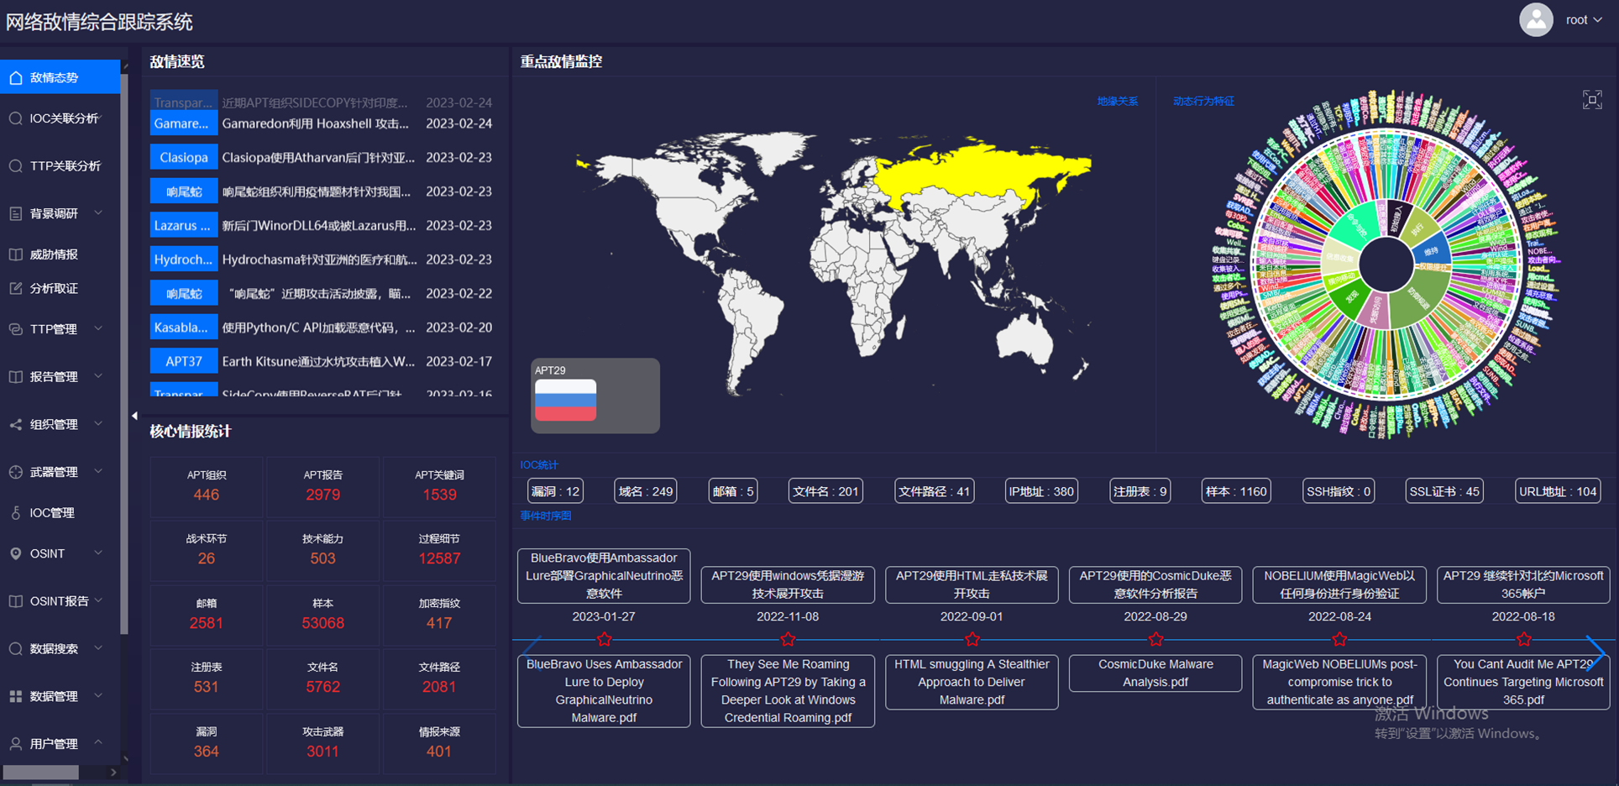Switch to the 动态行为特征 tab
Viewport: 1619px width, 786px height.
[x=1203, y=101]
